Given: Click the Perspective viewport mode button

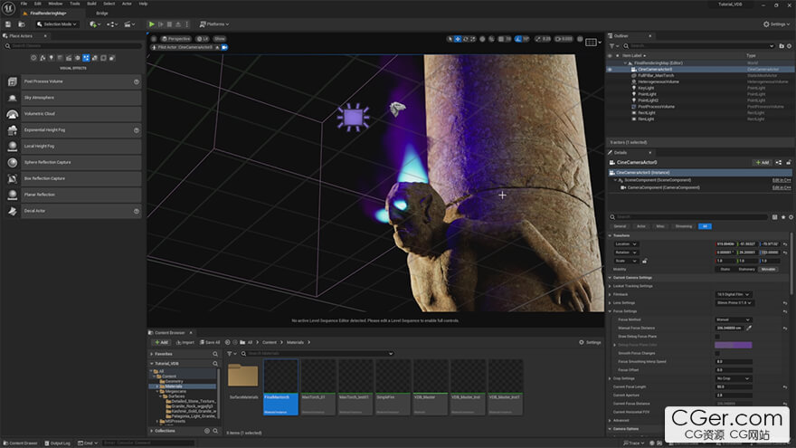Looking at the screenshot, I should 175,39.
